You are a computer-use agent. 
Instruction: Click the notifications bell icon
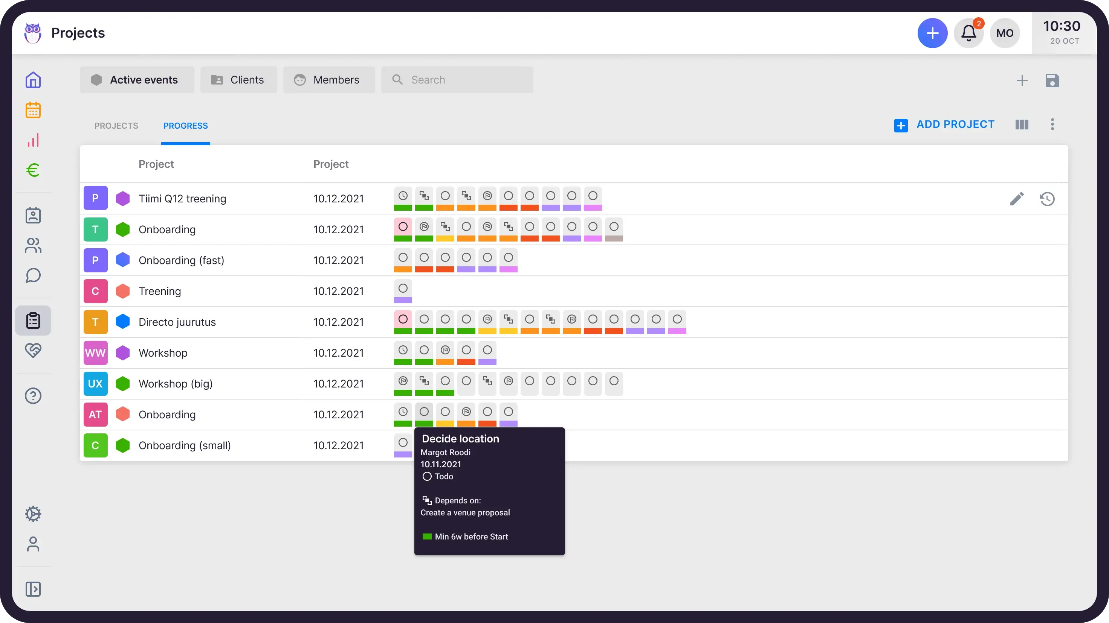968,33
